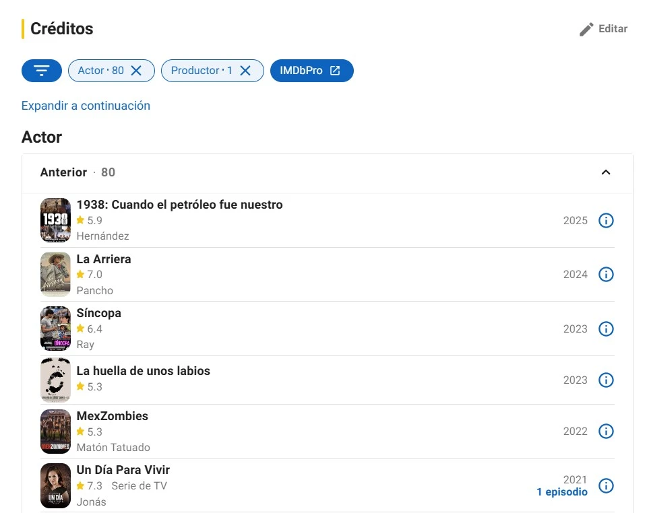Open the 1938 movie poster thumbnail
The width and height of the screenshot is (649, 513).
click(x=55, y=220)
